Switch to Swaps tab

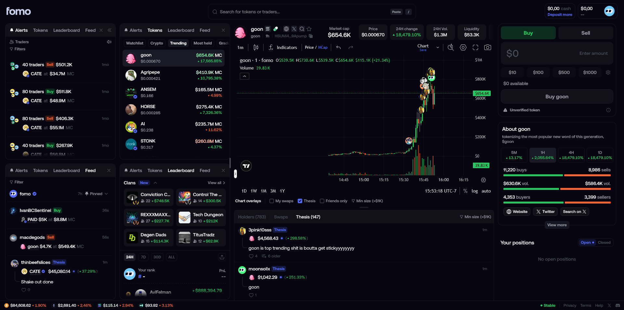281,217
